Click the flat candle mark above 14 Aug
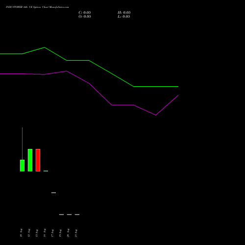The image size is (245, 245). click(x=46, y=171)
